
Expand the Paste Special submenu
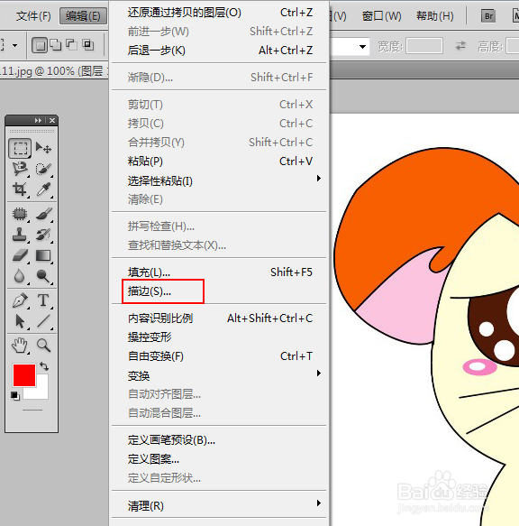tap(319, 178)
